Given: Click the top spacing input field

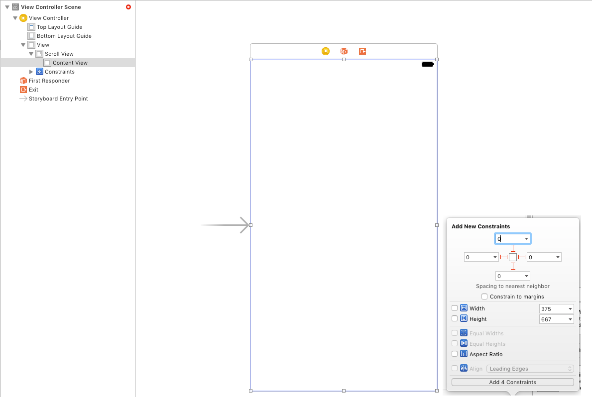Looking at the screenshot, I should pos(512,238).
